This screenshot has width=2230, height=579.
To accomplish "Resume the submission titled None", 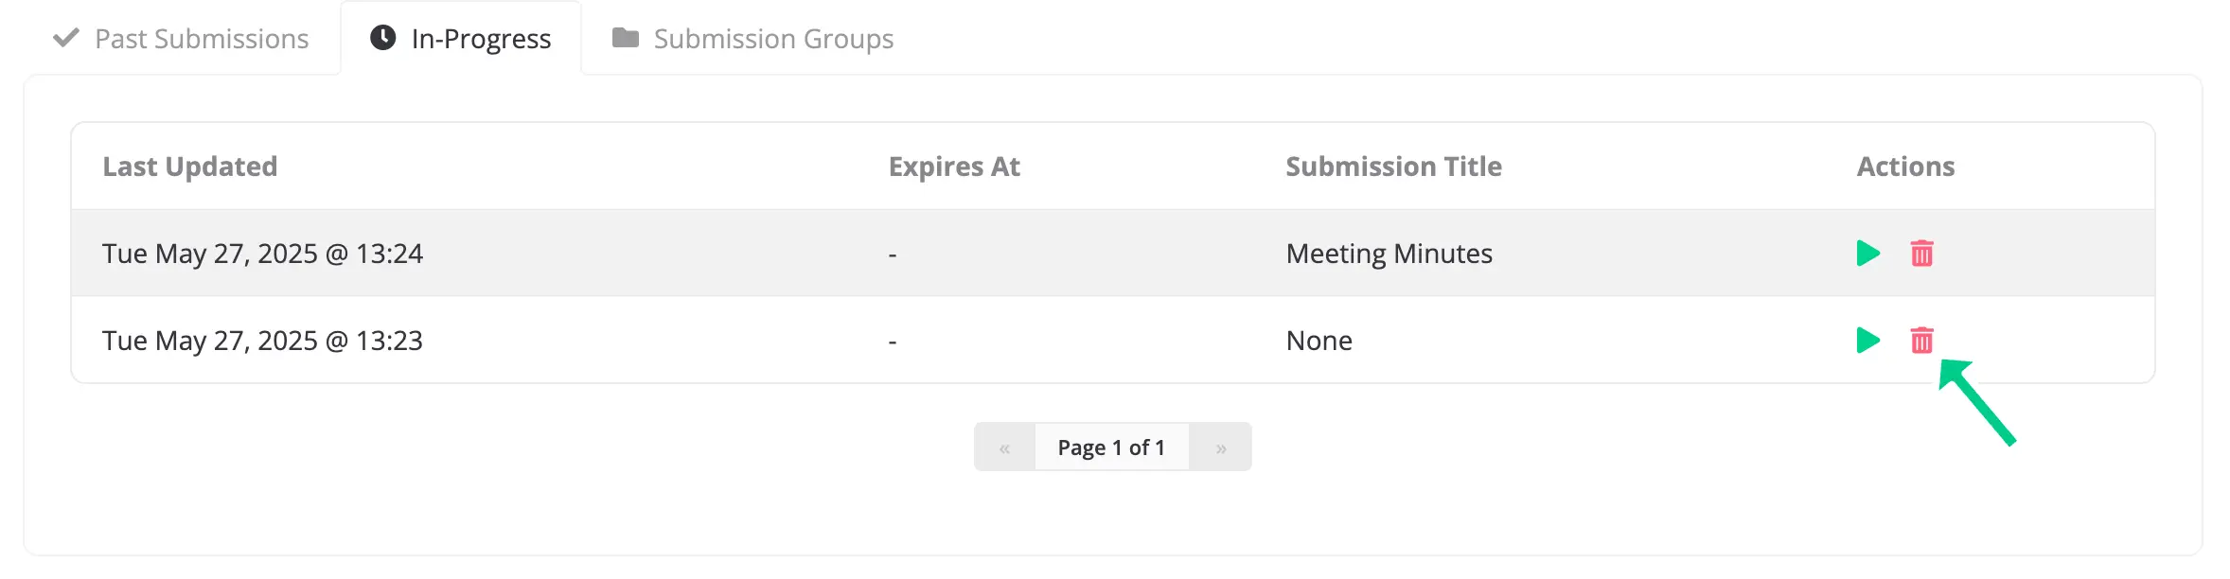I will tap(1867, 341).
